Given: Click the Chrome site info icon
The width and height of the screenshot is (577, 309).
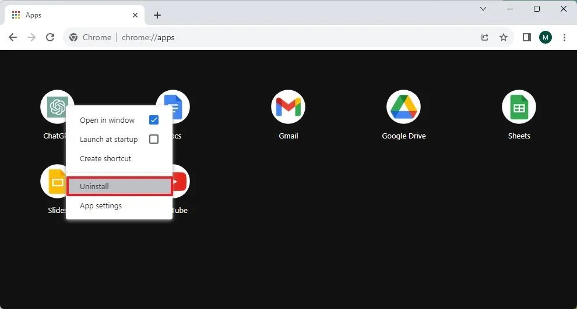Looking at the screenshot, I should click(73, 37).
